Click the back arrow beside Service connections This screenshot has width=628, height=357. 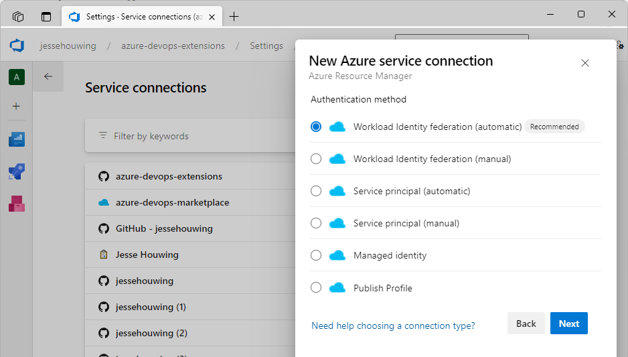pyautogui.click(x=48, y=76)
